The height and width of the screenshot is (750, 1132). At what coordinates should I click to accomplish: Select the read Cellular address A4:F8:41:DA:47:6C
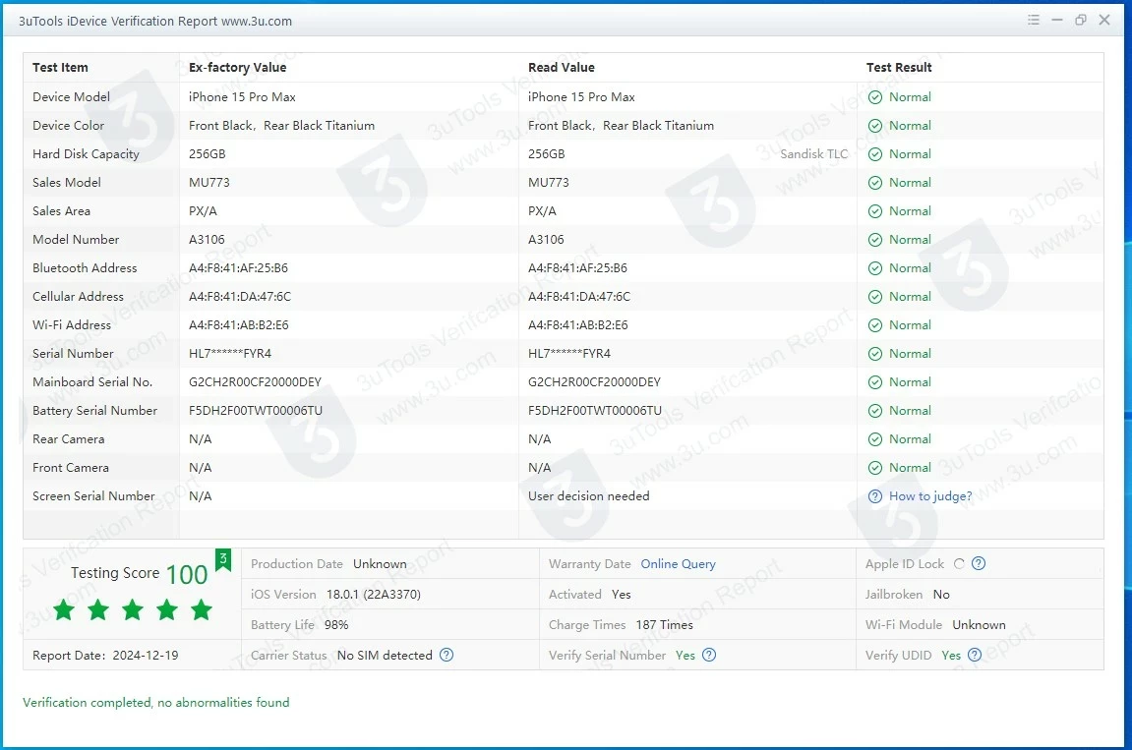pos(579,296)
